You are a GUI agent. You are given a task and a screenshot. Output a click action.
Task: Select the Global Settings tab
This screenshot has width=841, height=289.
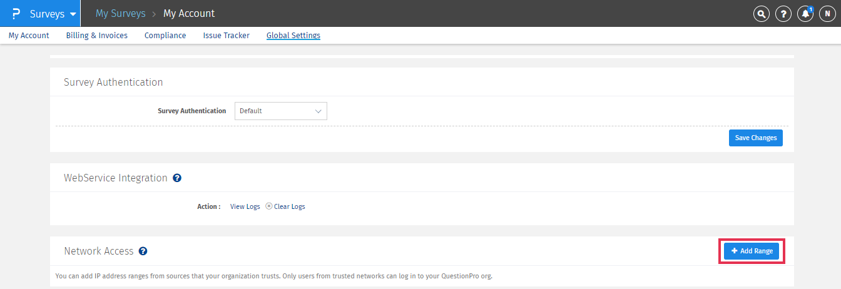293,36
